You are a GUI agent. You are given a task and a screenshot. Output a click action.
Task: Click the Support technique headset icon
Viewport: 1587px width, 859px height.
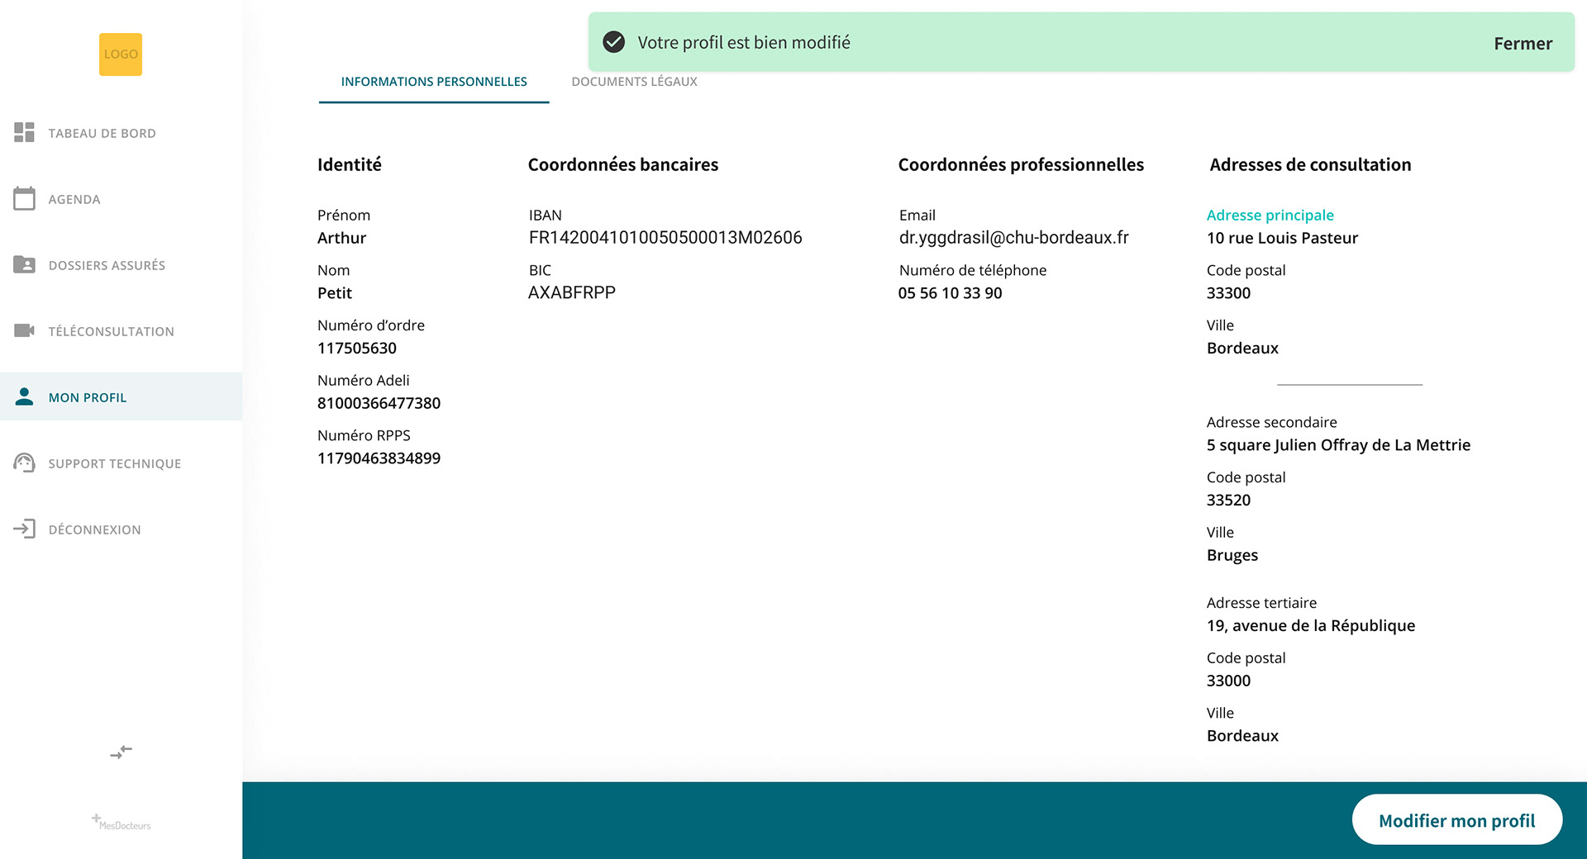[24, 463]
